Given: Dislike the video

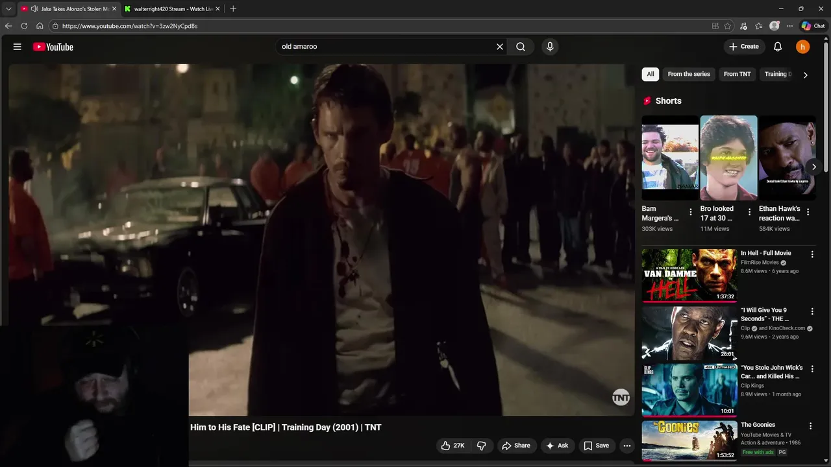Looking at the screenshot, I should [x=482, y=446].
